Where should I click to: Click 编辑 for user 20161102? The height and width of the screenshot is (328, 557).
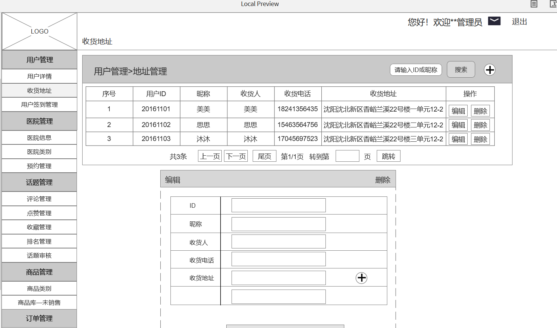click(458, 125)
